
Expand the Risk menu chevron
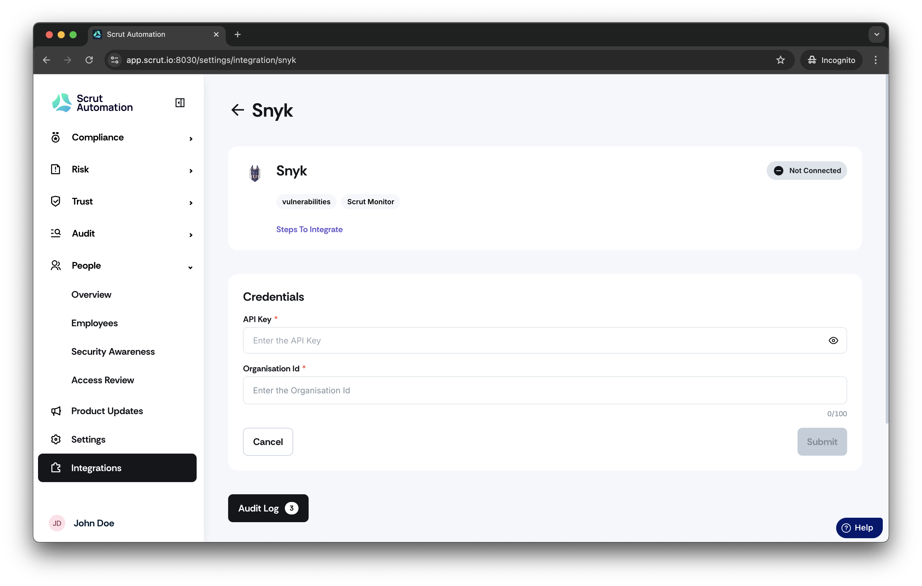pos(191,171)
